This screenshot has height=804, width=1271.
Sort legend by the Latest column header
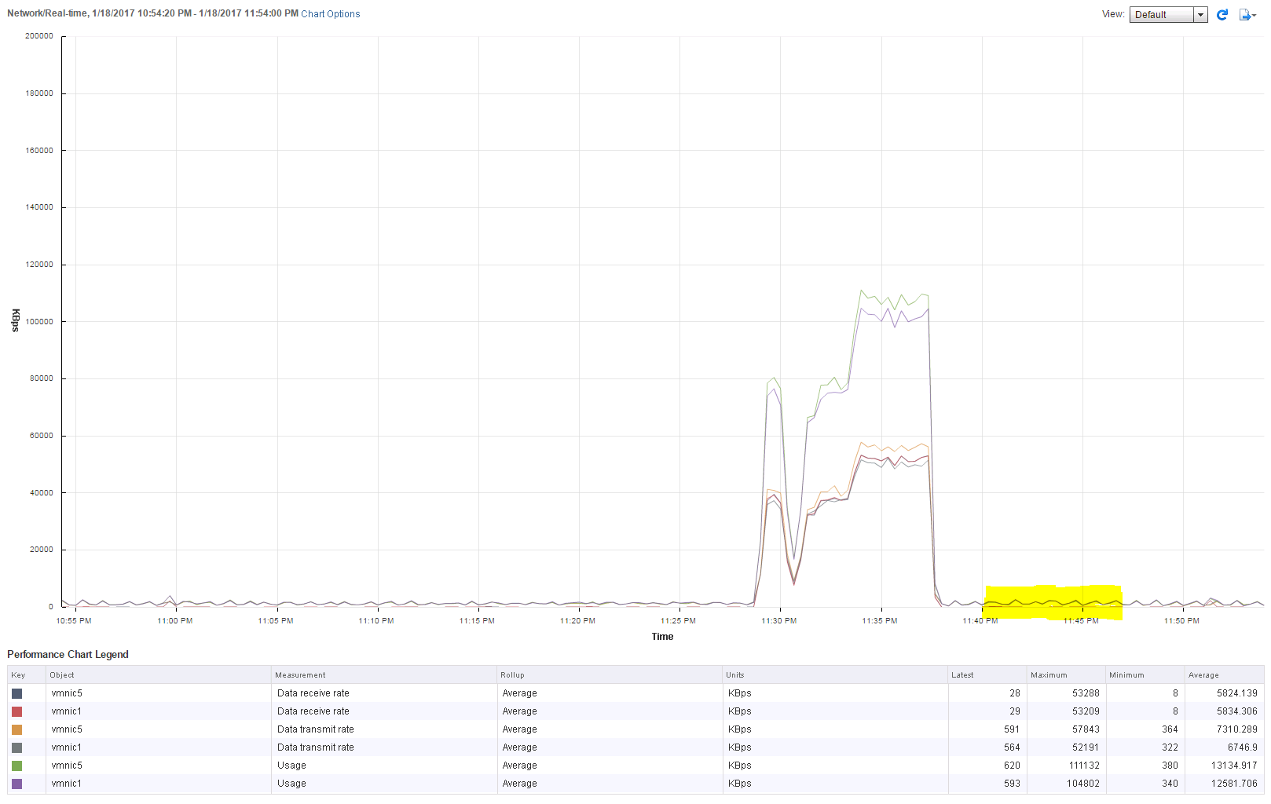pyautogui.click(x=987, y=675)
